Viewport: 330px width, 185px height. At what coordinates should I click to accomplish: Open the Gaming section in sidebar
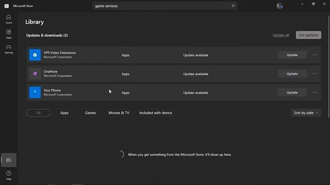coord(9,49)
